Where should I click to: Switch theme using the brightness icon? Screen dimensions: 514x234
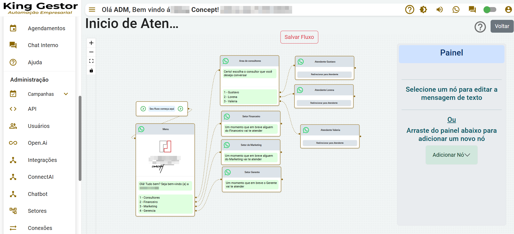tap(423, 10)
